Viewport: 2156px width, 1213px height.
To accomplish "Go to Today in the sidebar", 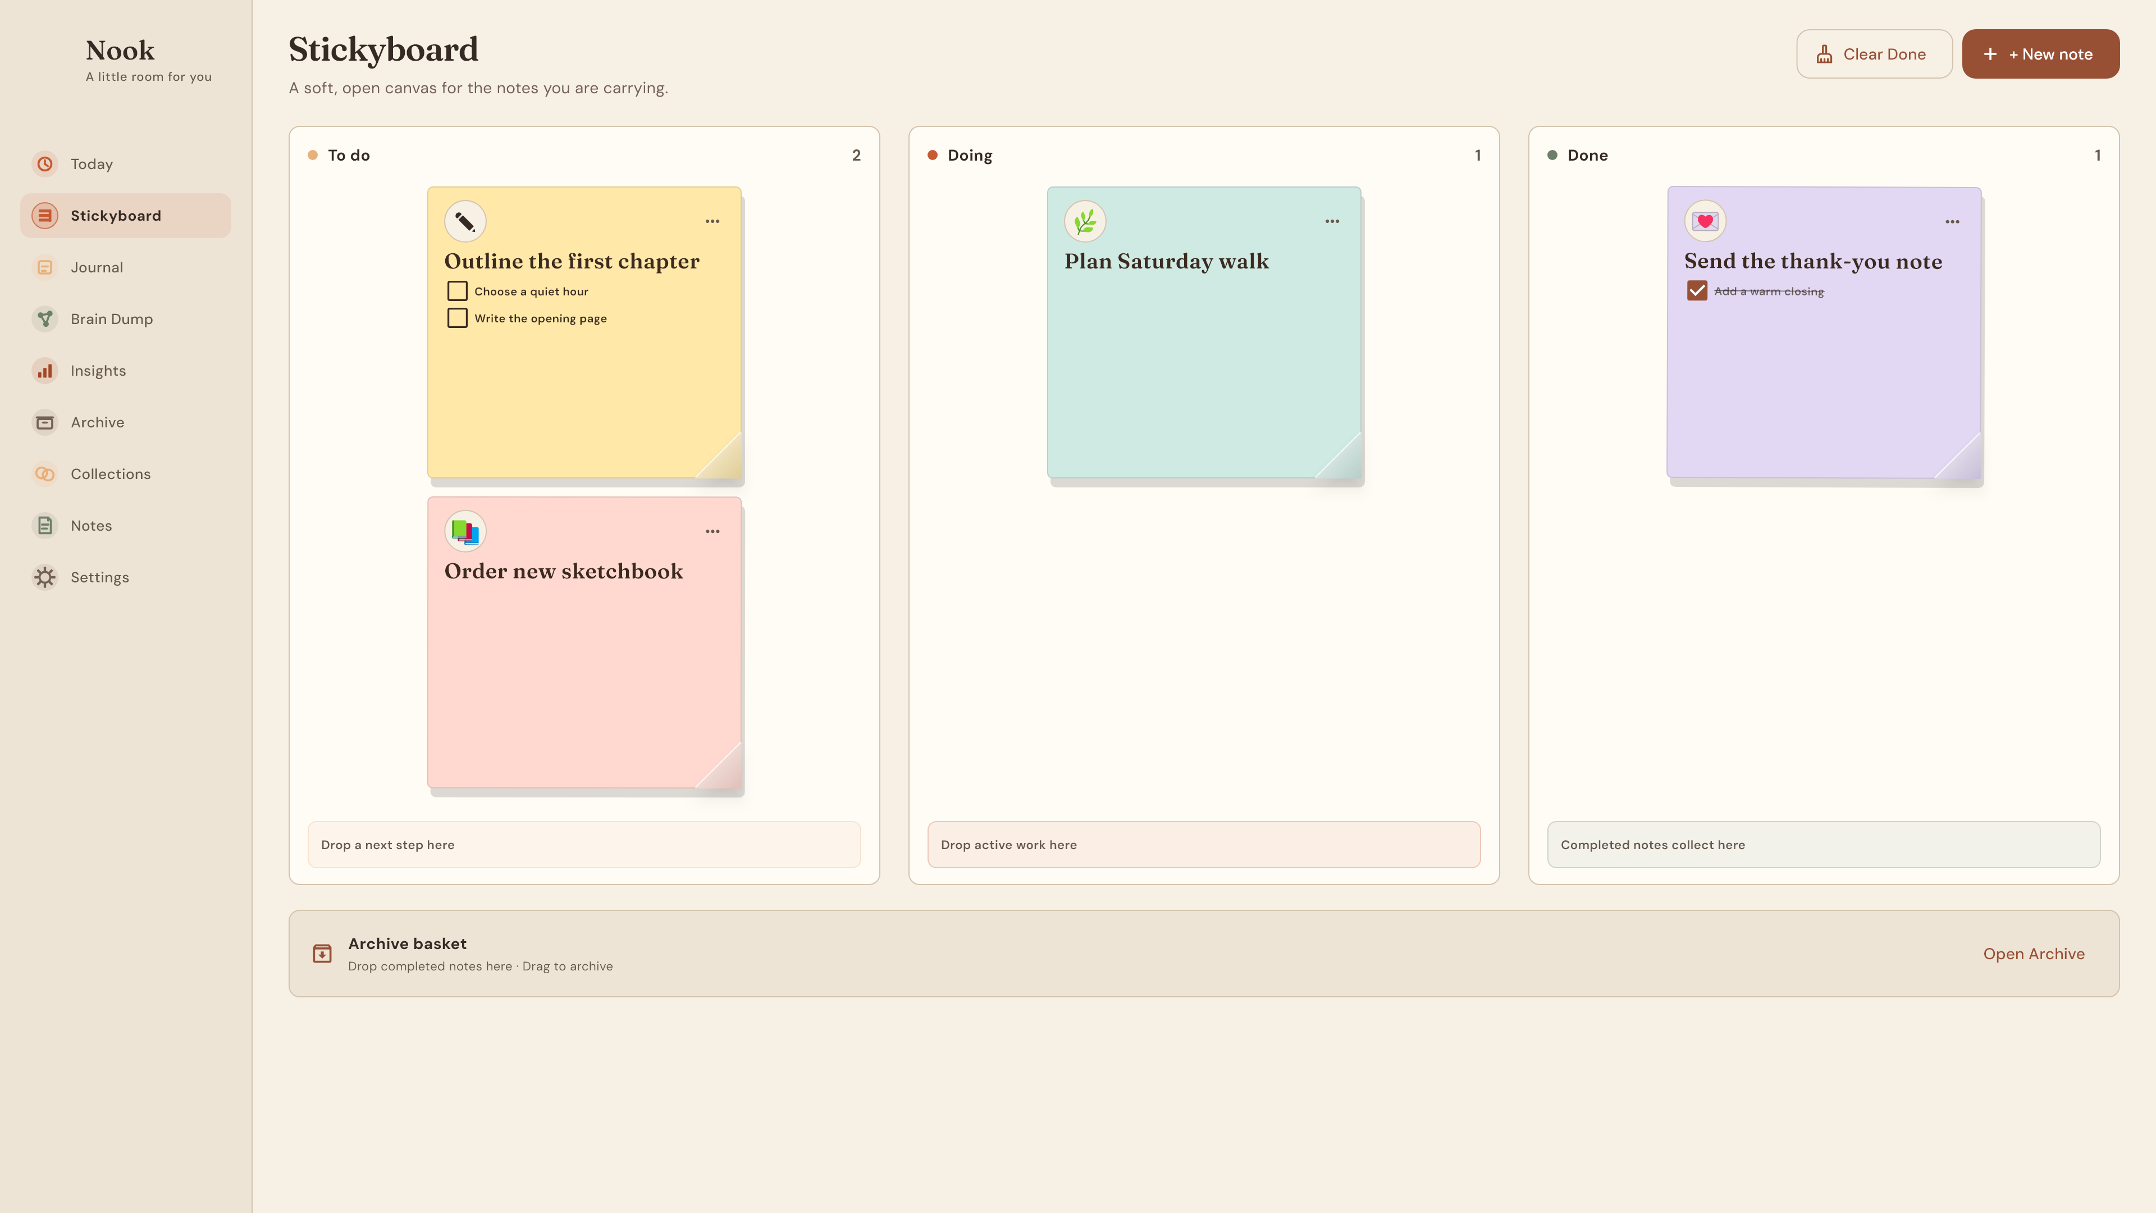I will tap(126, 164).
